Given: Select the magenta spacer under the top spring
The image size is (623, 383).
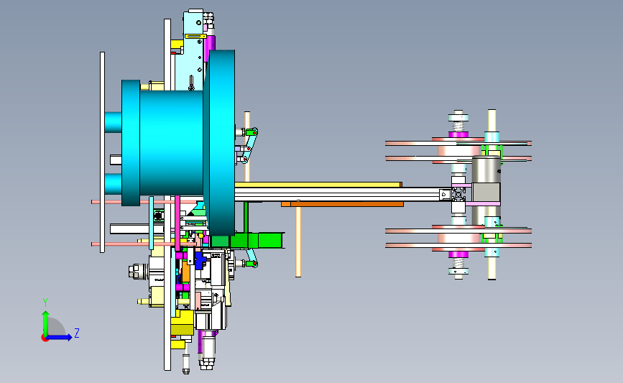Looking at the screenshot, I should coord(458,134).
